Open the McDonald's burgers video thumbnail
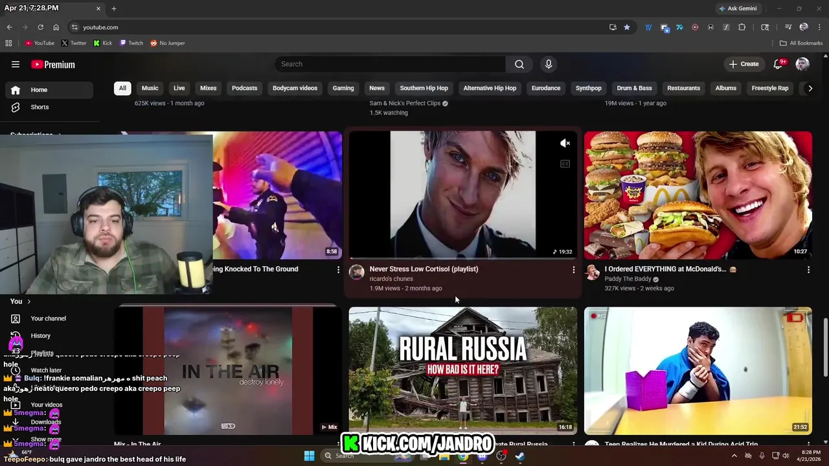Viewport: 829px width, 466px height. click(x=698, y=195)
